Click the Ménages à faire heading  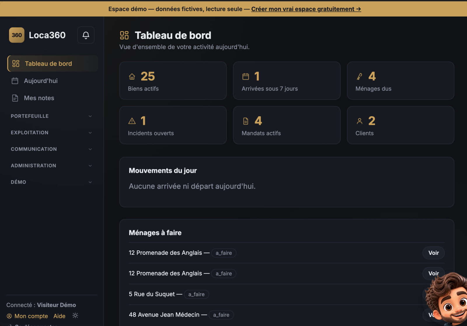pyautogui.click(x=155, y=233)
